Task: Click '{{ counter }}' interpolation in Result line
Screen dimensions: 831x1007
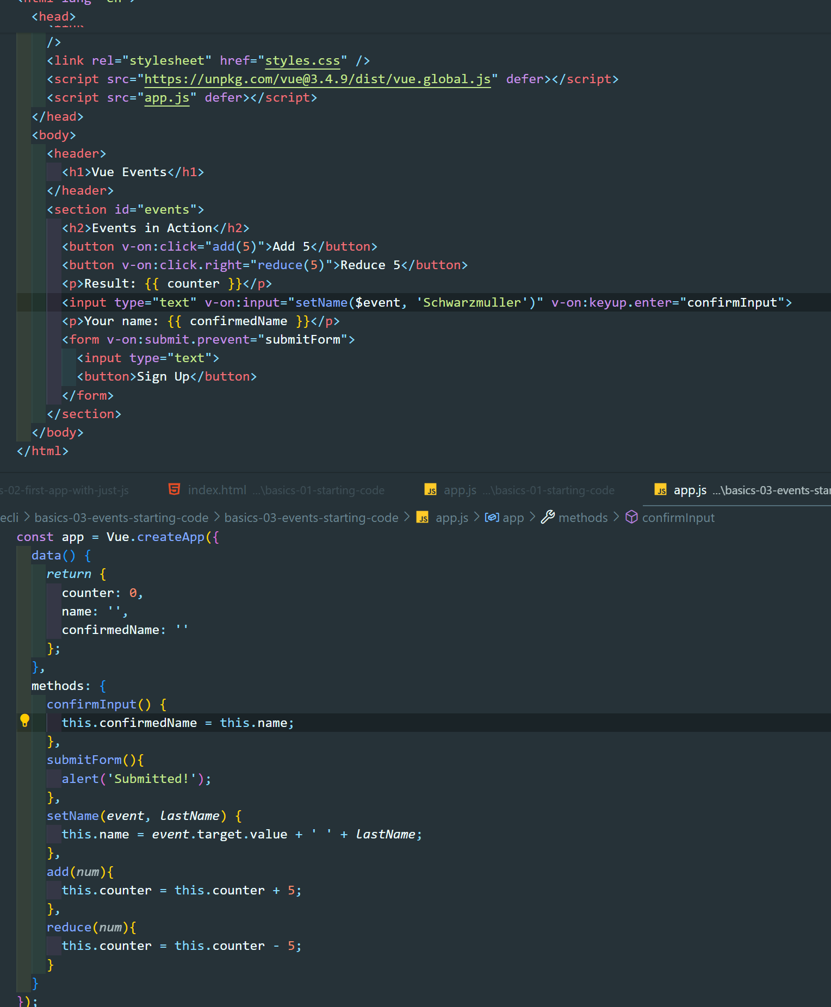Action: coord(193,284)
